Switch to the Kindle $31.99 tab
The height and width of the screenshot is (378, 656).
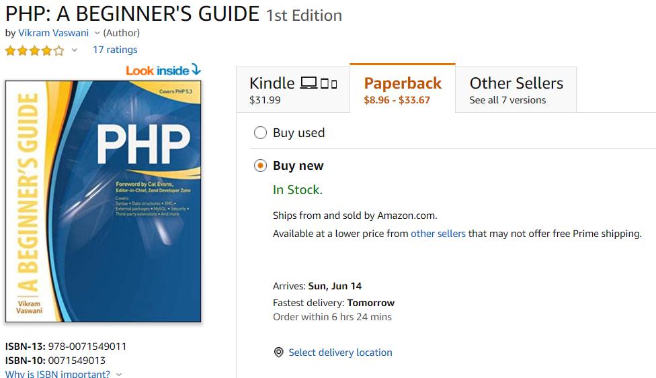point(293,89)
